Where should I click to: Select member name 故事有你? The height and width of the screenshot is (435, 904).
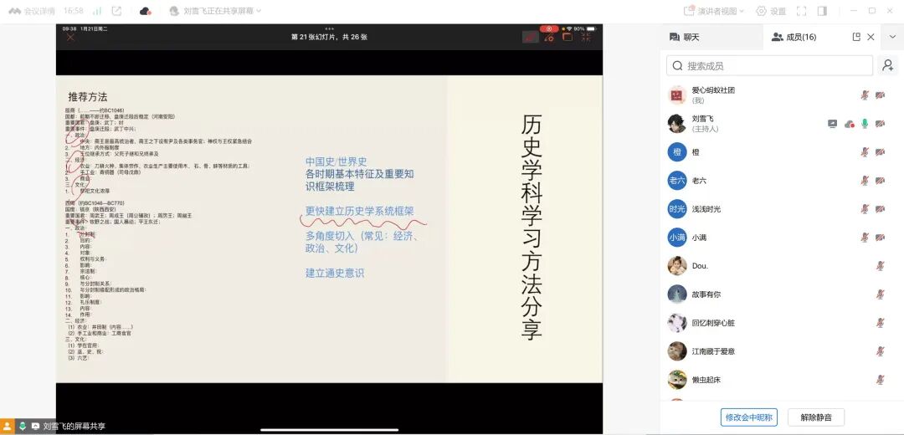(706, 294)
